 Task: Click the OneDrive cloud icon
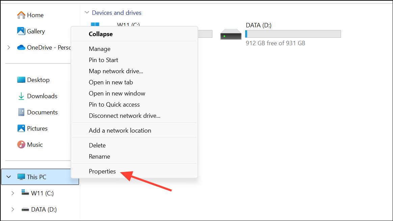(x=21, y=47)
